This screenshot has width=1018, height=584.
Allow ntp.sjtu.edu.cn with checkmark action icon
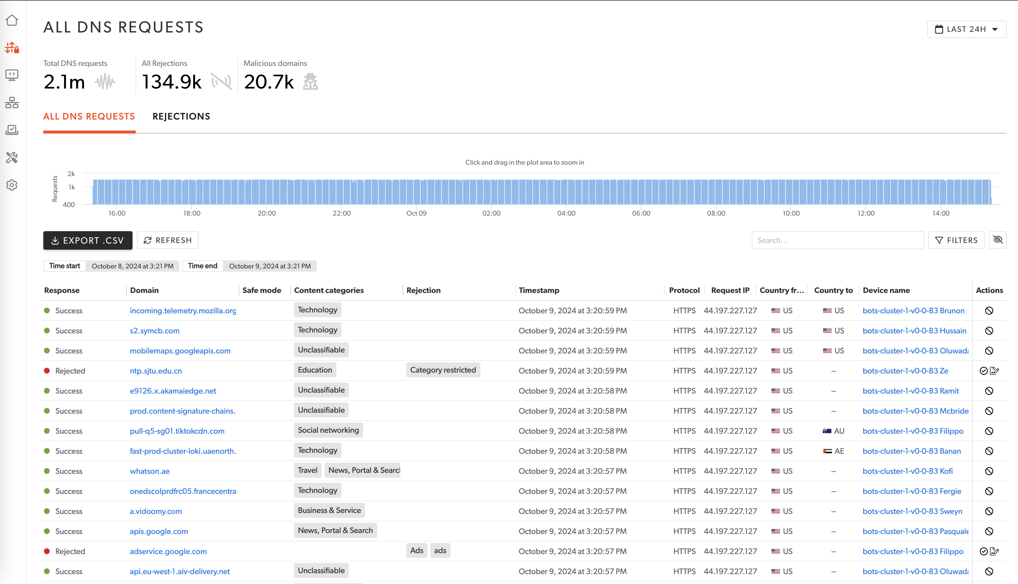(x=983, y=371)
